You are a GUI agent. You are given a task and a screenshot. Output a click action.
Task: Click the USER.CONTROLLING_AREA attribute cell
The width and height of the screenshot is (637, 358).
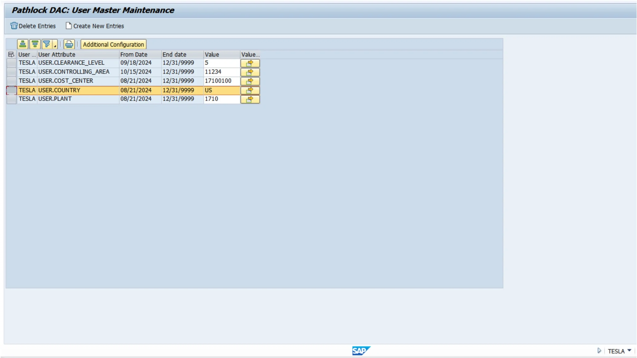[78, 72]
